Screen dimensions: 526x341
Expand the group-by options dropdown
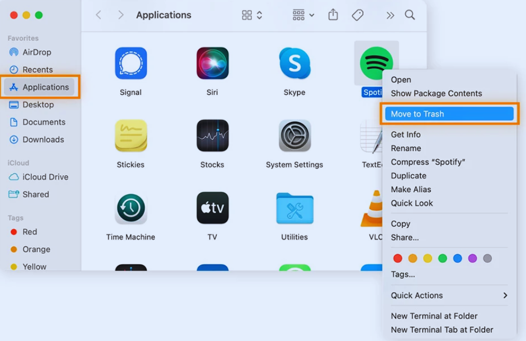[303, 15]
